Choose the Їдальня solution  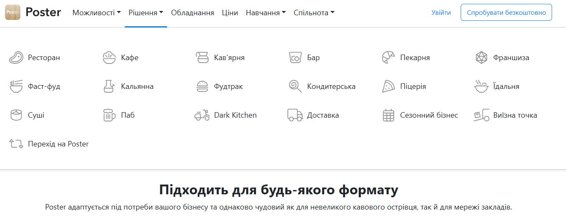point(506,86)
